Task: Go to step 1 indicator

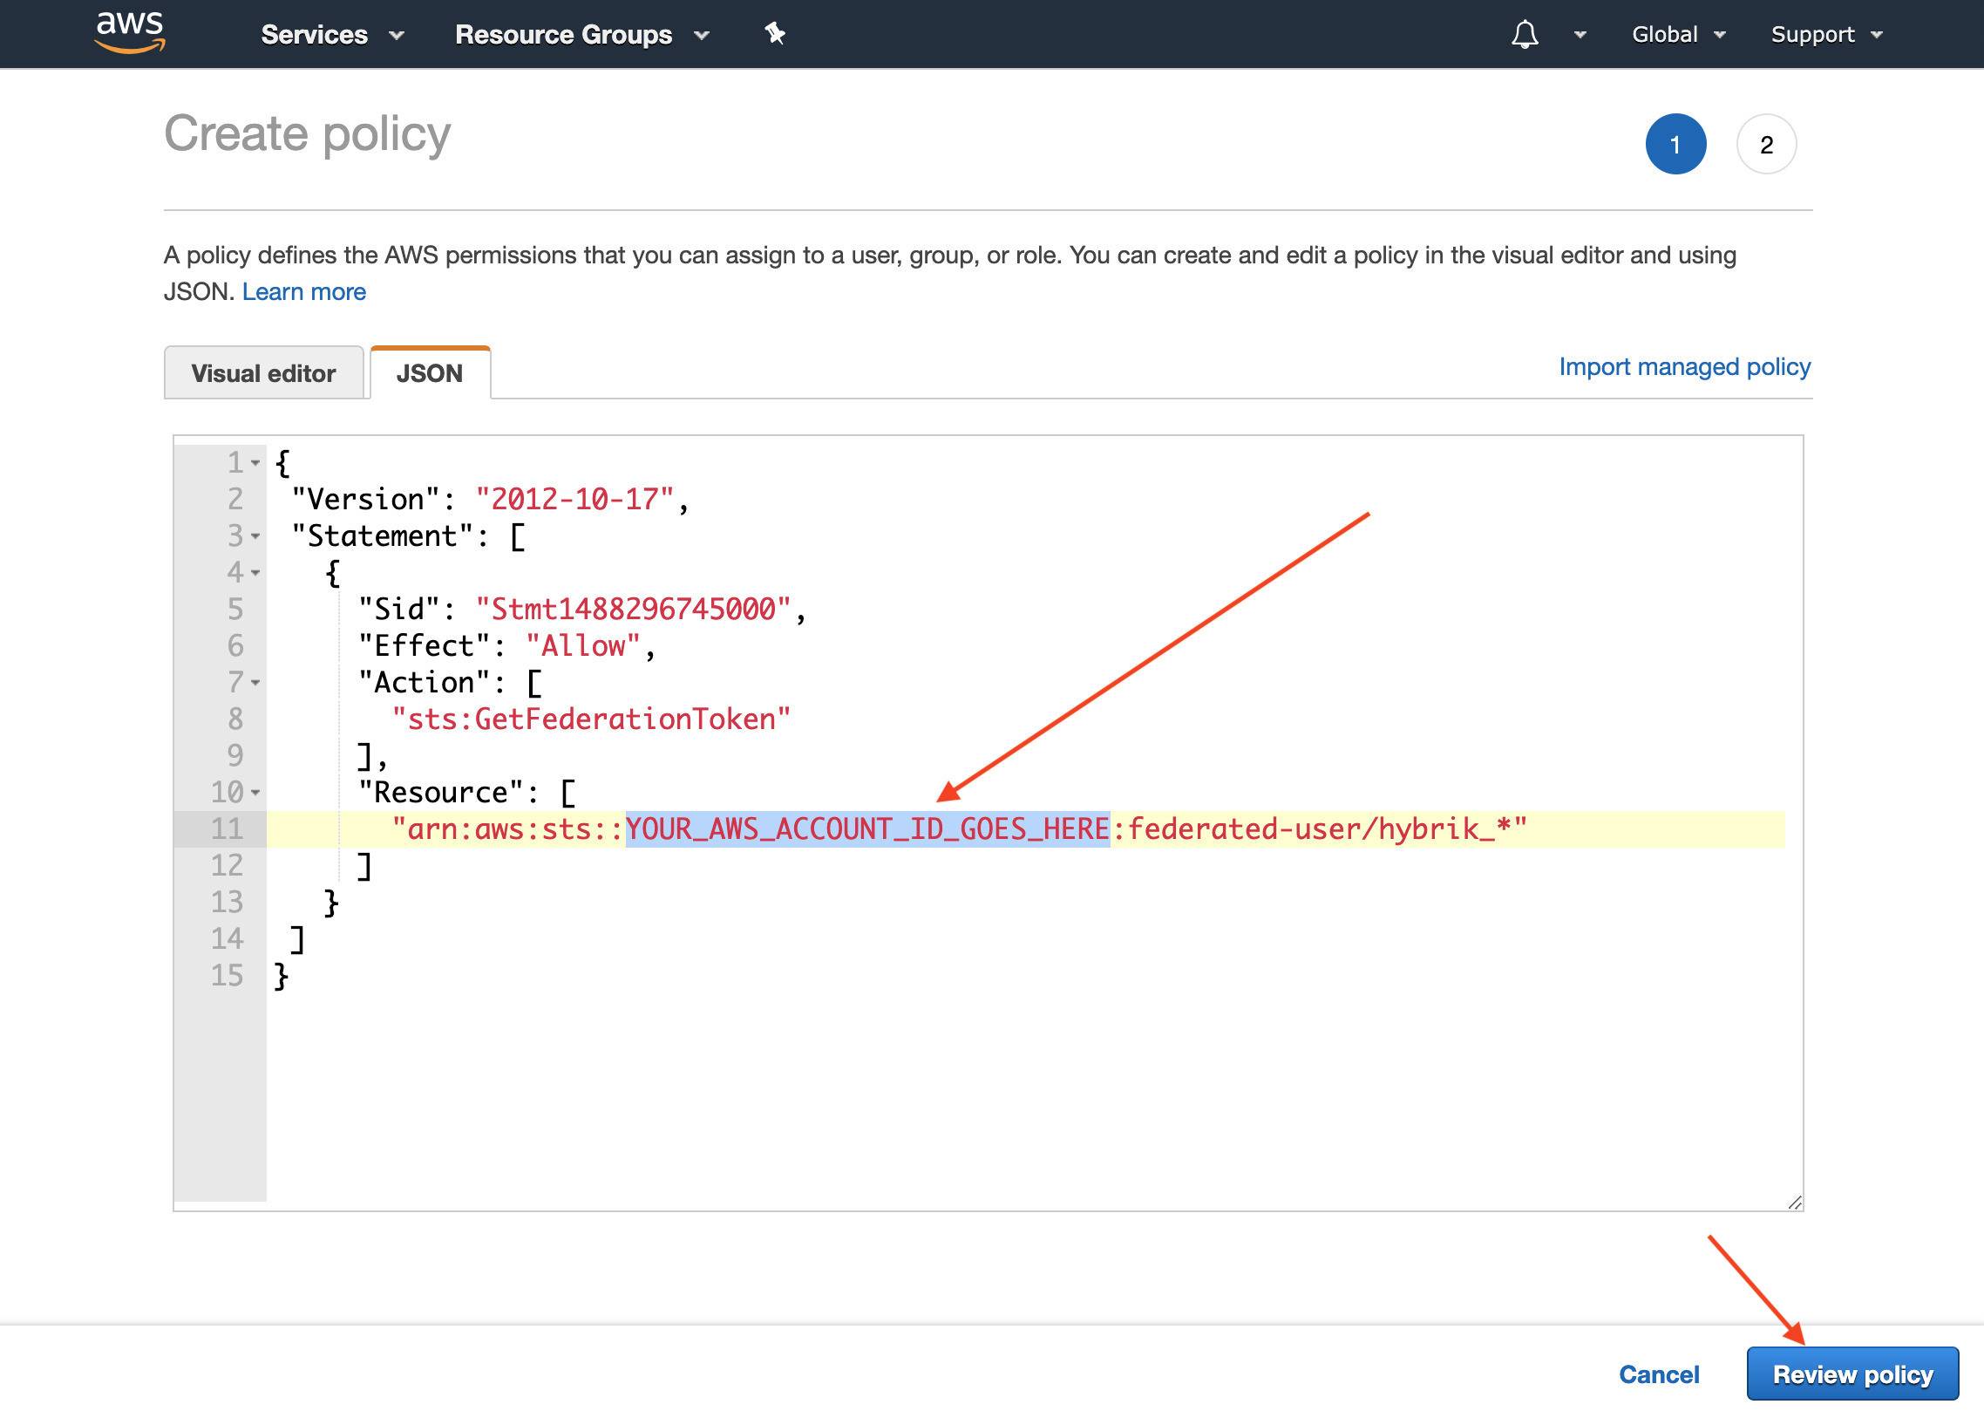Action: (1675, 144)
